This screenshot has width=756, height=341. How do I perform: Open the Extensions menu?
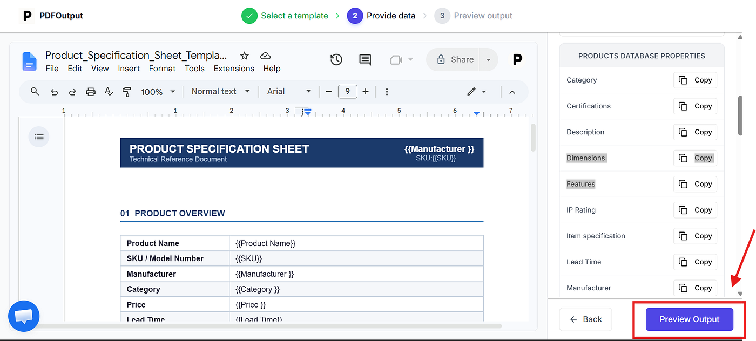coord(234,69)
